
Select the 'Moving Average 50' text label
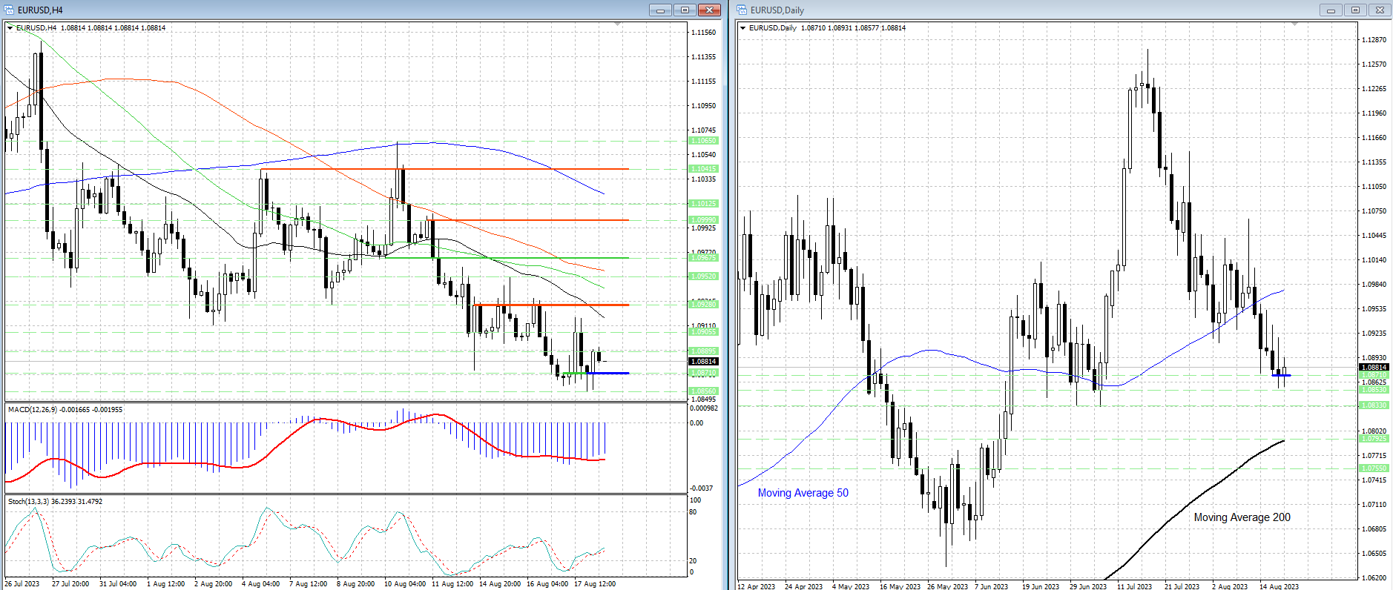(x=803, y=493)
